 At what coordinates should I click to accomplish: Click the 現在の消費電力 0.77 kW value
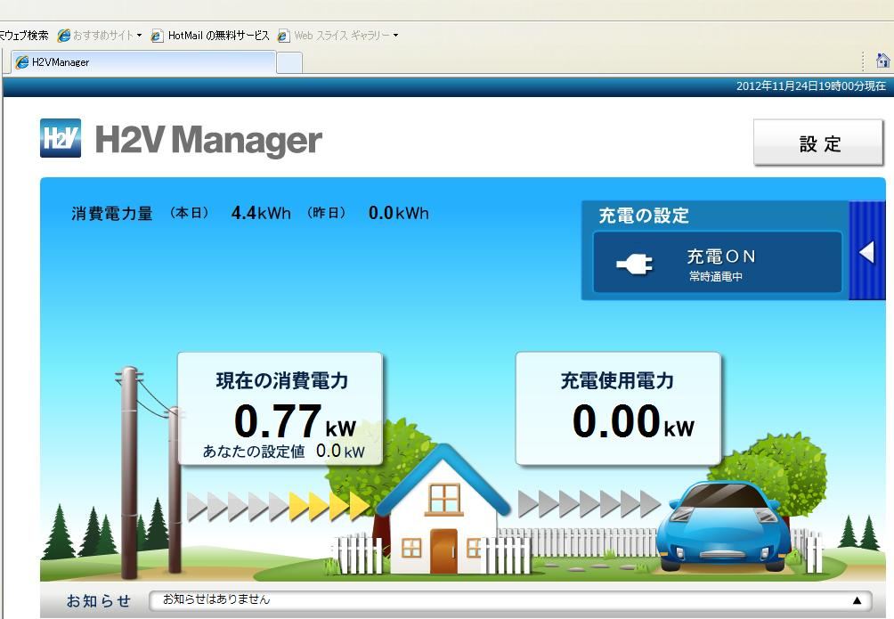coord(295,421)
